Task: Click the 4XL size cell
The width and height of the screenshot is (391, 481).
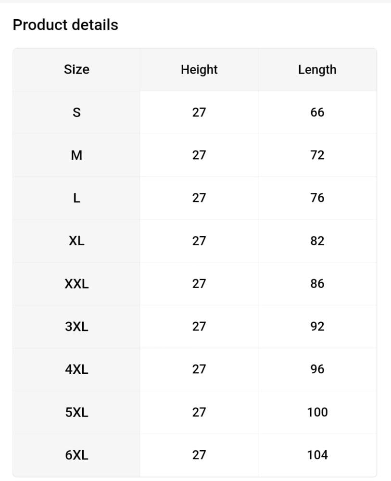Action: point(76,369)
